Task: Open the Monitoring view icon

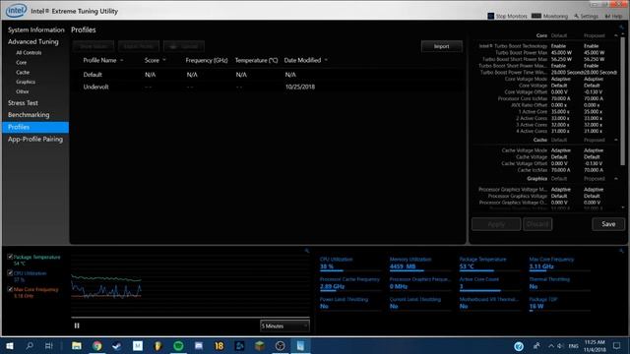Action: pos(535,16)
